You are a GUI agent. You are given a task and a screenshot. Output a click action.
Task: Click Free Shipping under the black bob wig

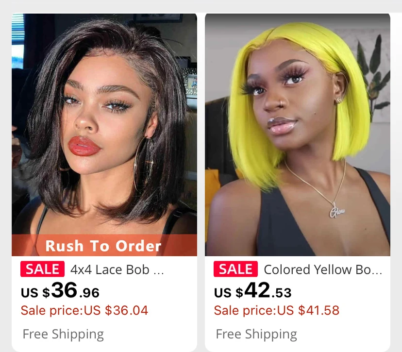pos(63,334)
